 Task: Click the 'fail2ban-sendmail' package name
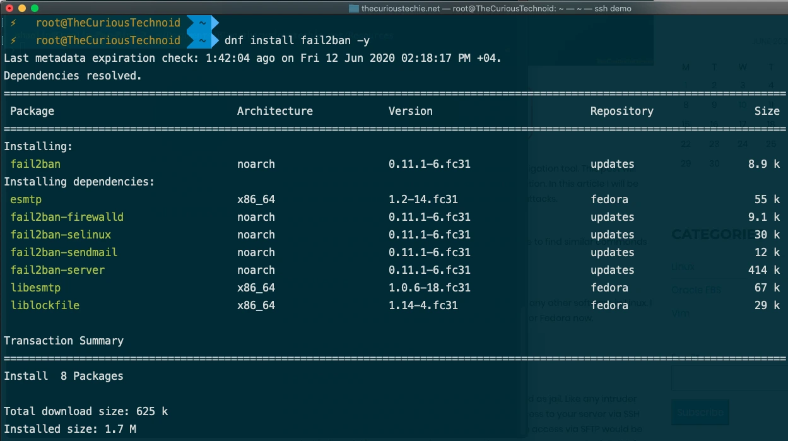click(64, 252)
